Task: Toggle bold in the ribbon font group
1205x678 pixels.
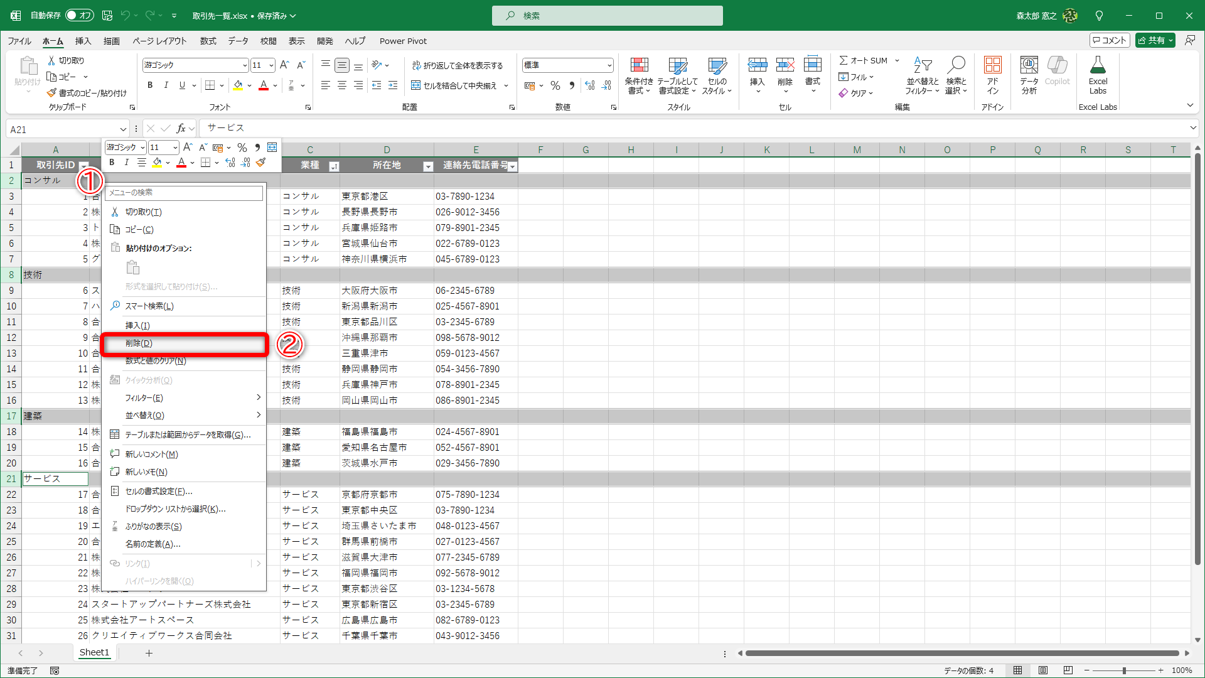Action: click(149, 85)
